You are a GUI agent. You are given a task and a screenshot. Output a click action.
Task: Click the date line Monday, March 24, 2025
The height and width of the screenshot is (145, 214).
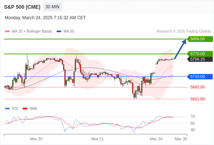coord(45,18)
